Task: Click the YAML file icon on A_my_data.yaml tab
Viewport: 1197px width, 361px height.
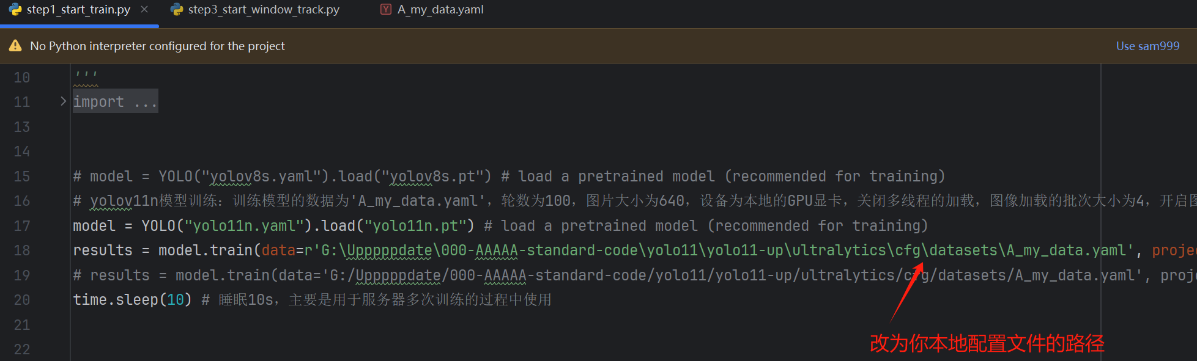Action: tap(385, 10)
